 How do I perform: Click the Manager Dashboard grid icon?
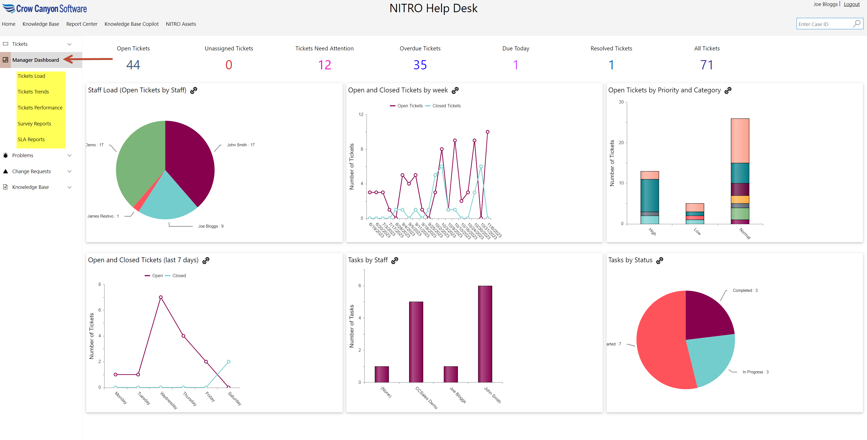(6, 60)
